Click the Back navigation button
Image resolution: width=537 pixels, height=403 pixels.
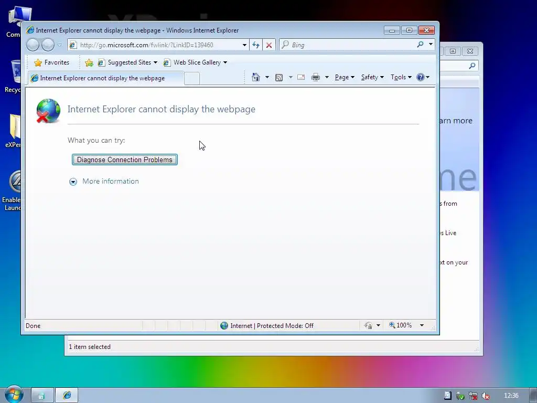(33, 45)
